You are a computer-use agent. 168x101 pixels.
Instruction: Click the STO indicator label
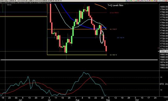point(162,84)
